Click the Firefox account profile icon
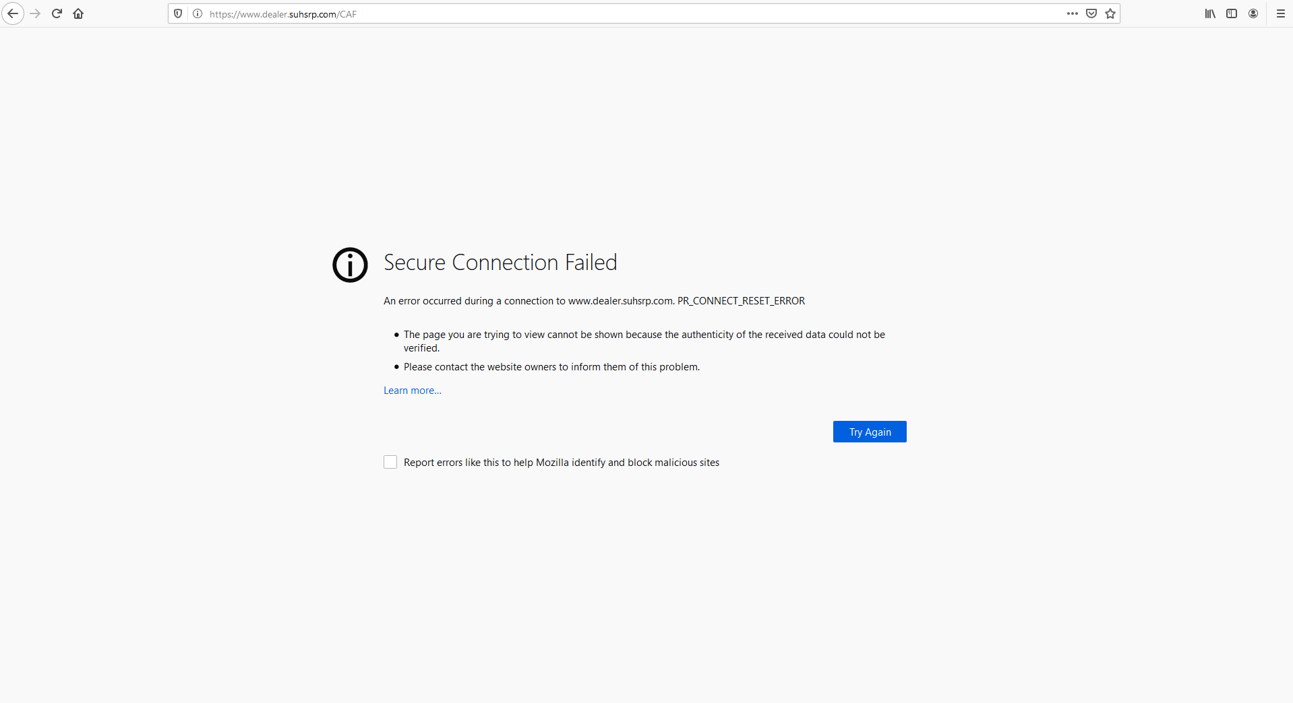The height and width of the screenshot is (703, 1293). tap(1253, 13)
